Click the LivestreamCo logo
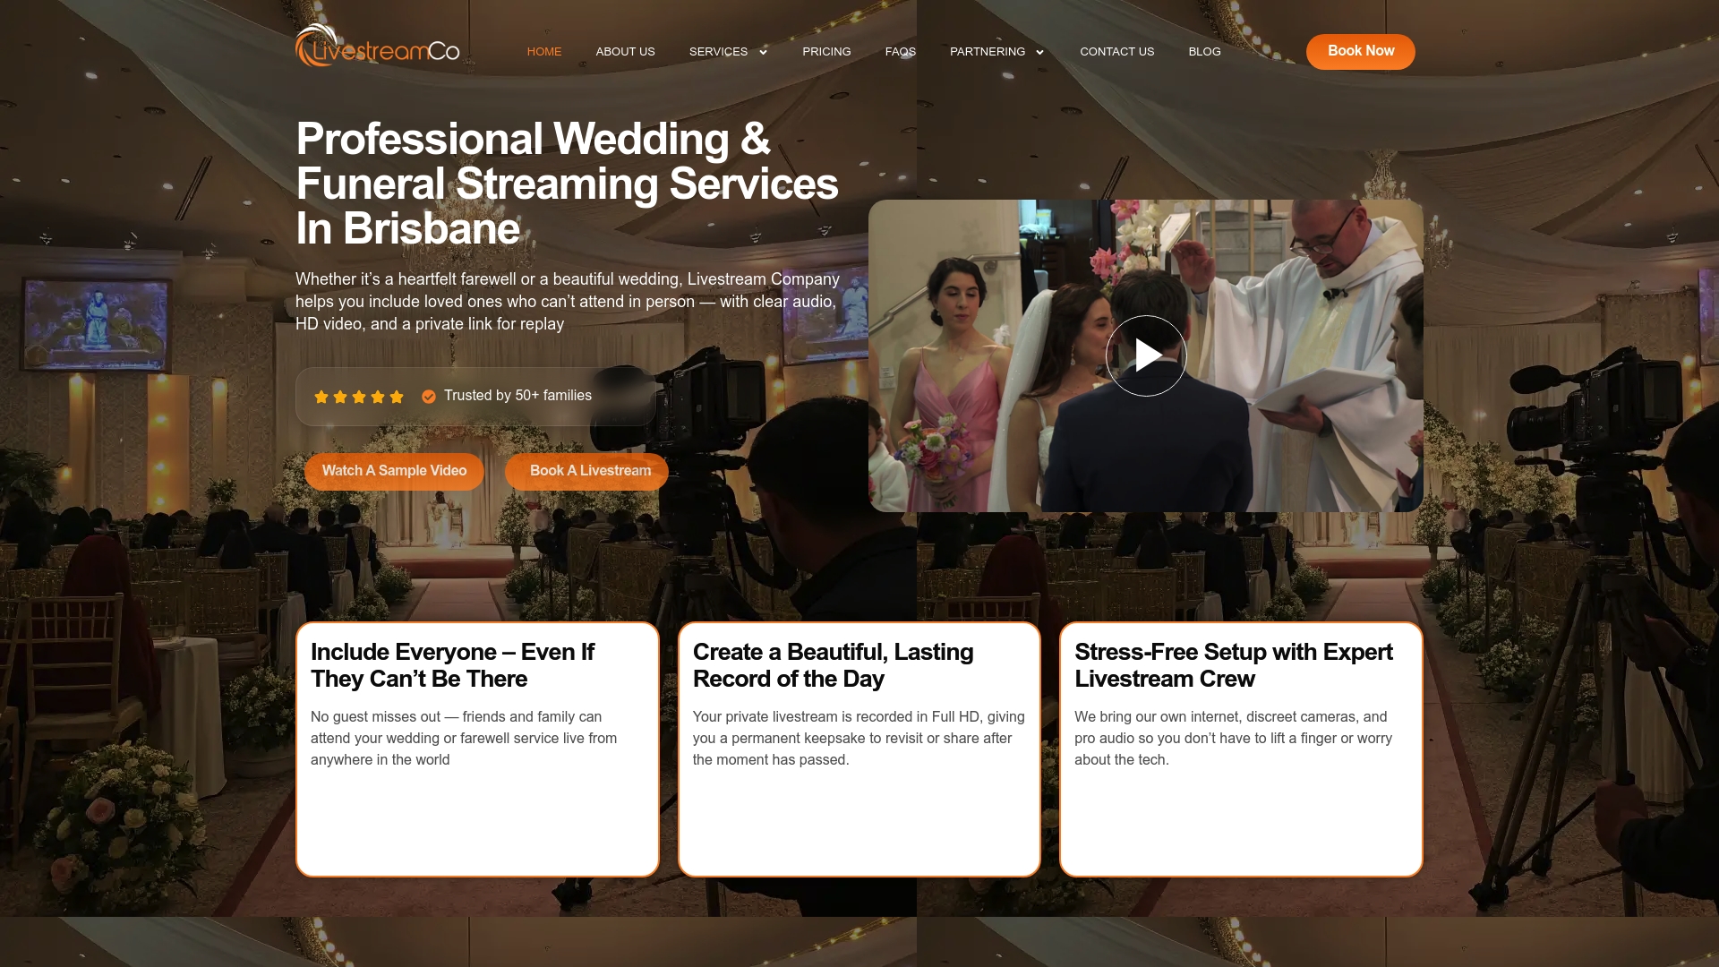The height and width of the screenshot is (967, 1719). [x=377, y=47]
